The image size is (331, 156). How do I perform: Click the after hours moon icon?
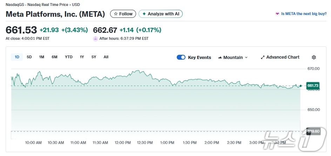pos(95,38)
